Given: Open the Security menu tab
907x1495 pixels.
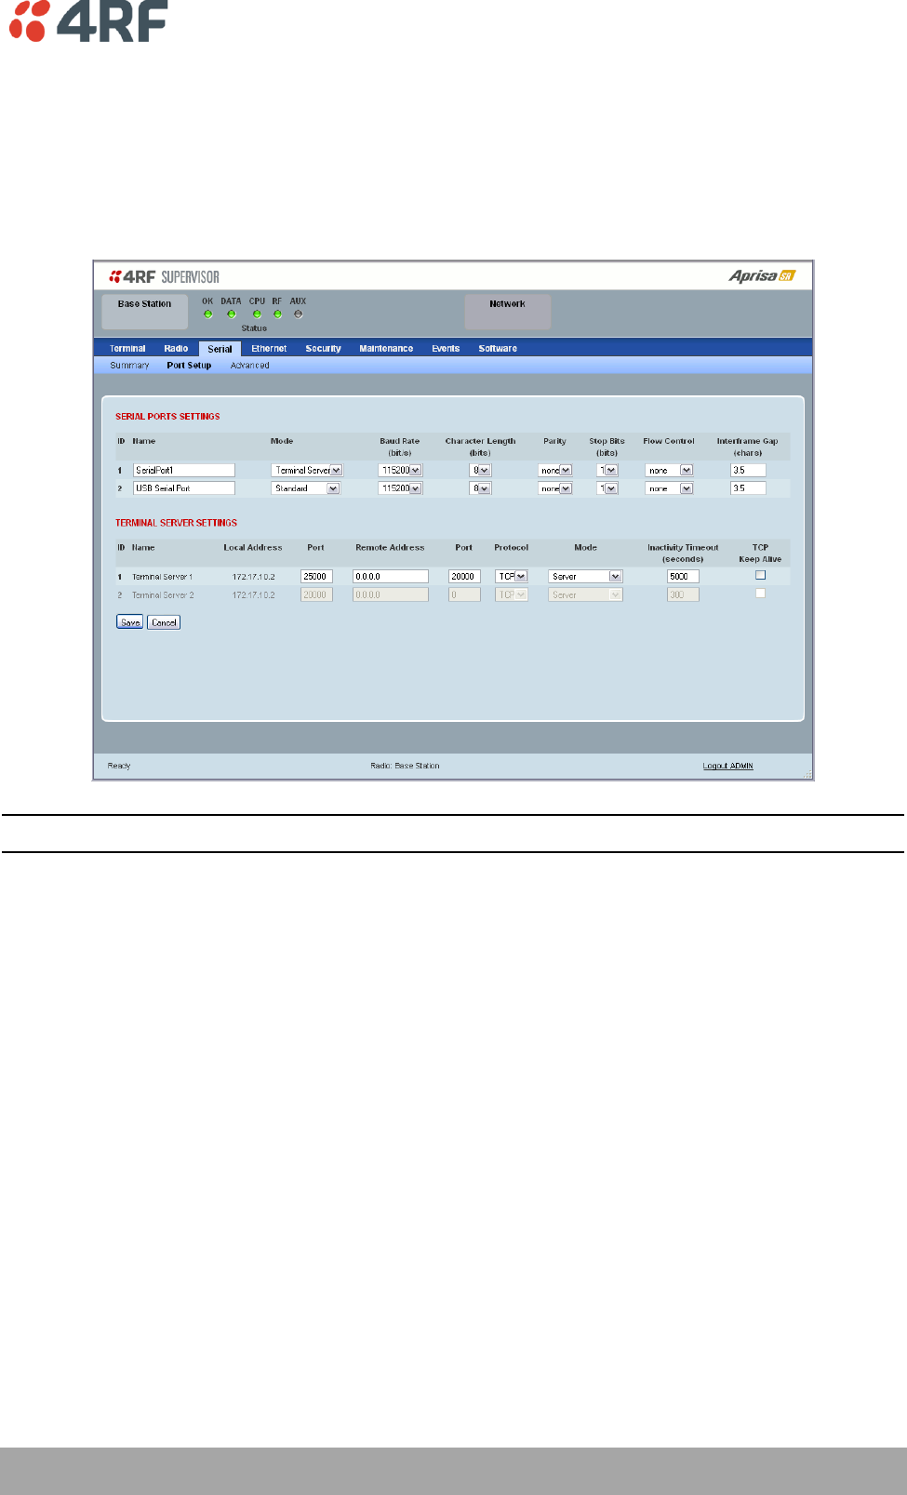Looking at the screenshot, I should point(323,349).
